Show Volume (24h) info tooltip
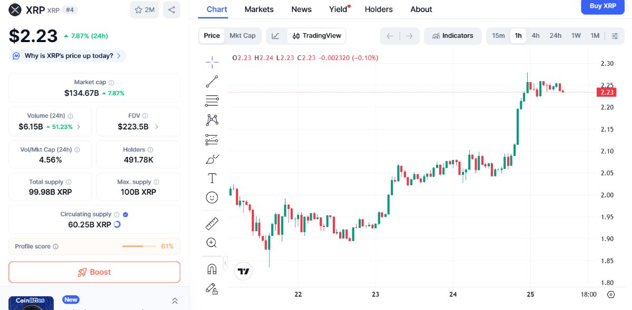 (x=71, y=116)
